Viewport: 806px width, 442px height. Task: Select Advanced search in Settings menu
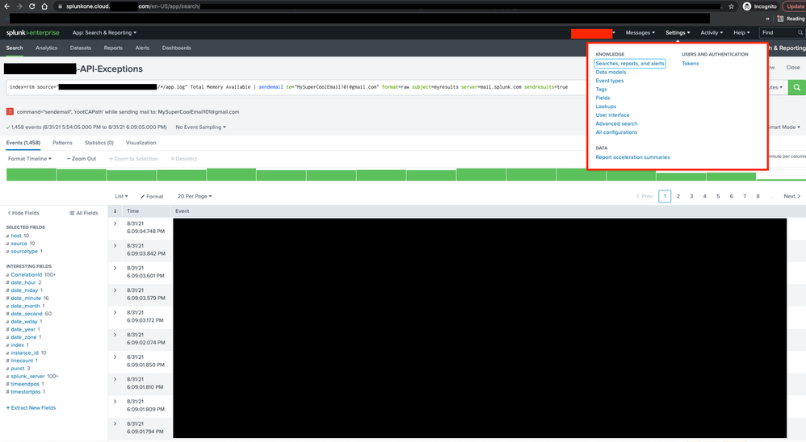pyautogui.click(x=616, y=123)
